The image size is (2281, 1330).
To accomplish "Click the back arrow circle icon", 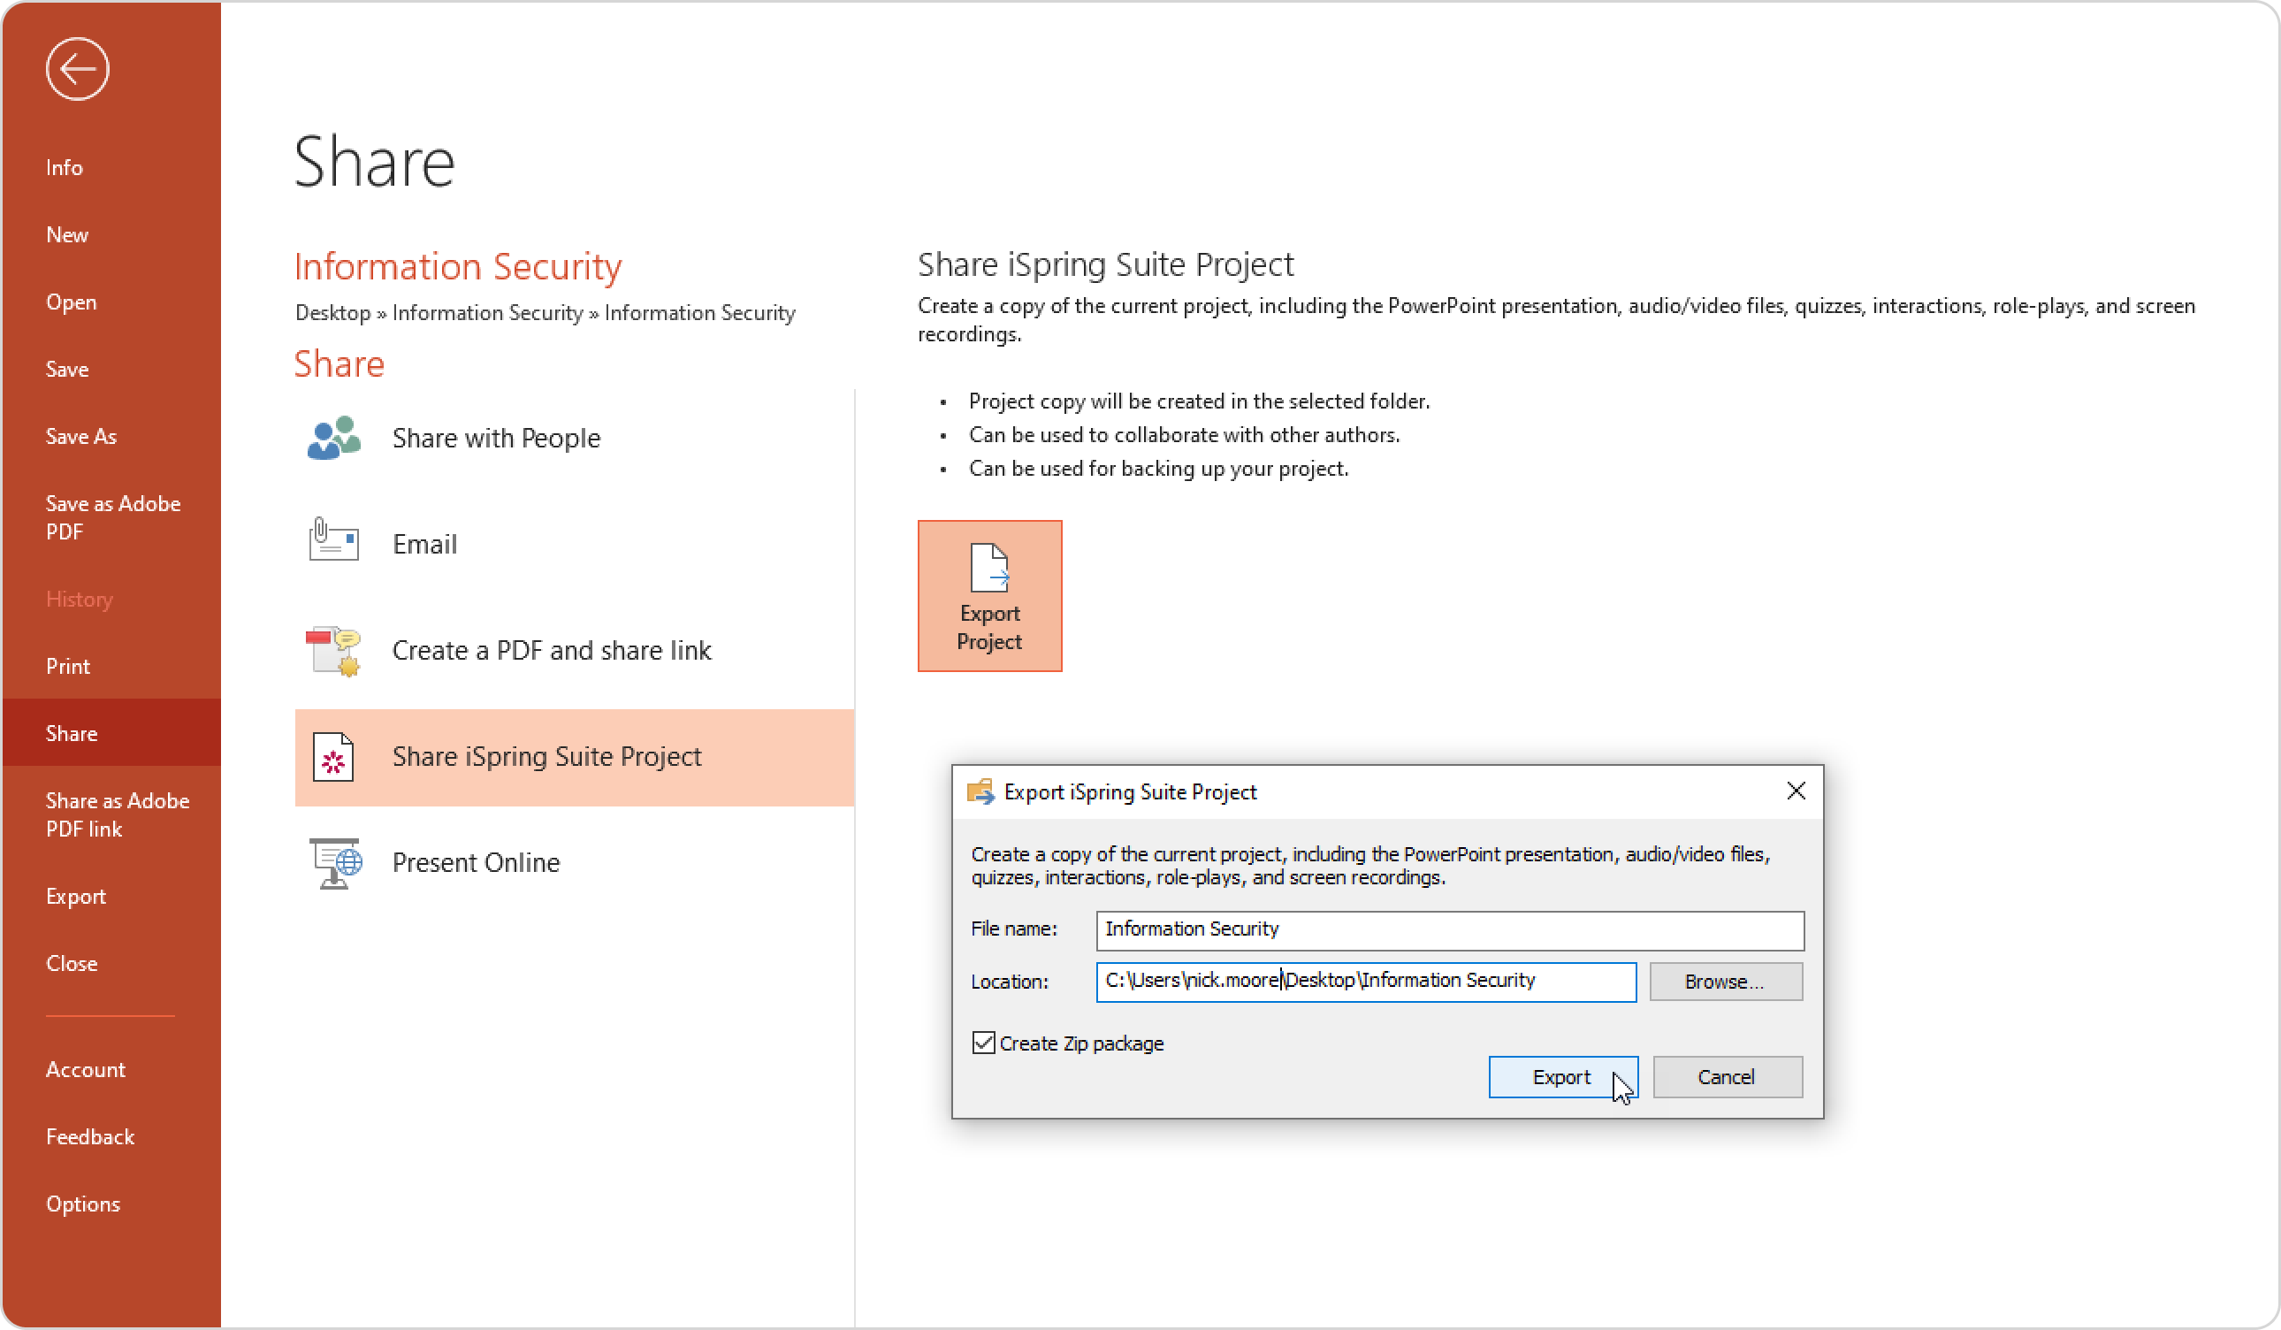I will pyautogui.click(x=77, y=69).
